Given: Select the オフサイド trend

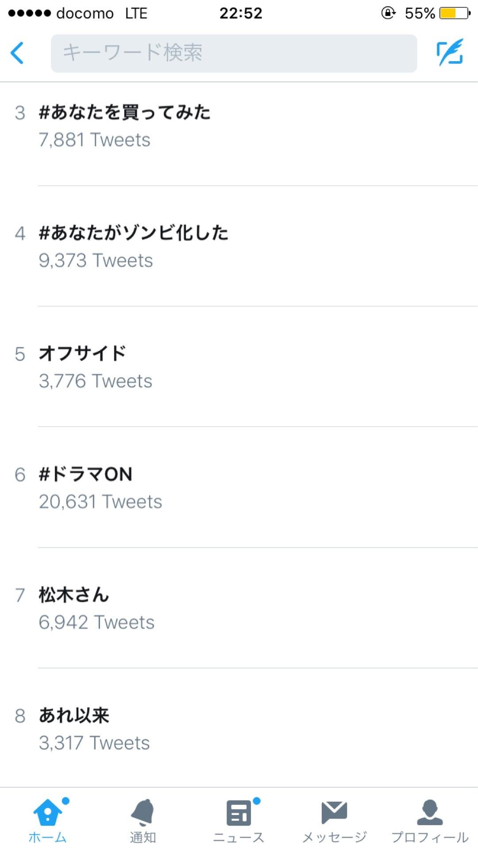Looking at the screenshot, I should tap(83, 354).
